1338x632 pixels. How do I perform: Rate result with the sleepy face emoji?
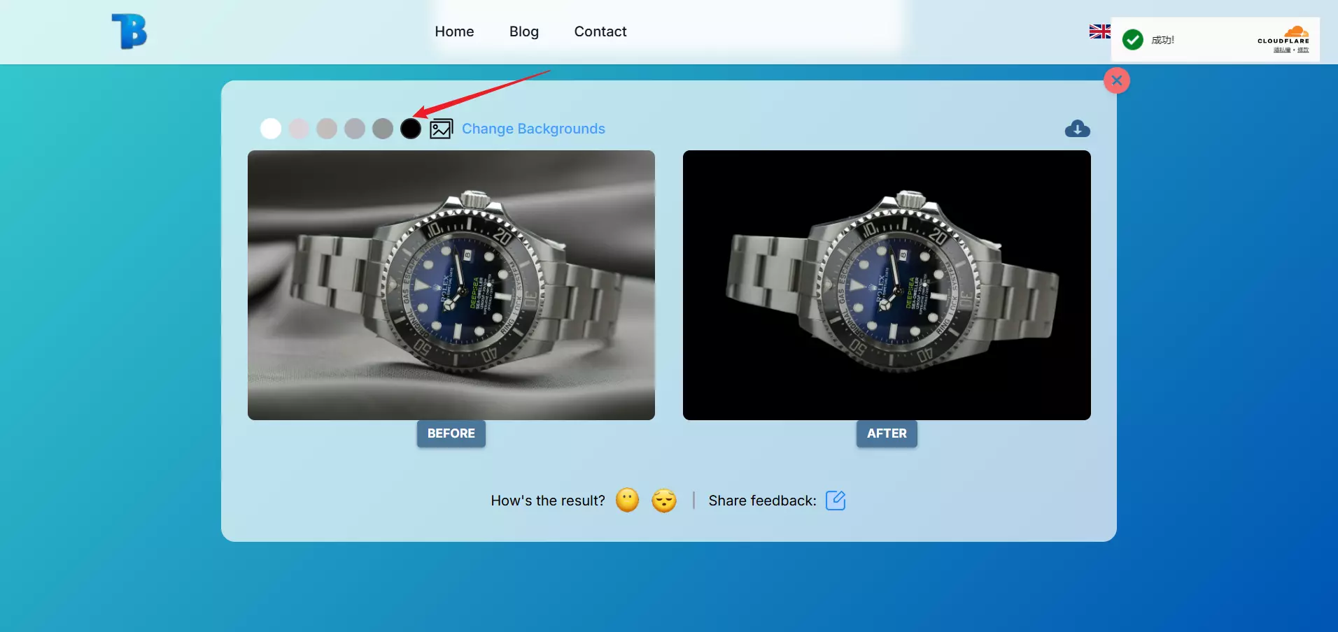[x=664, y=501]
